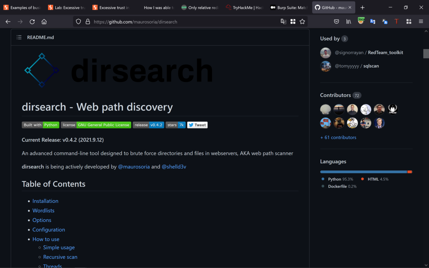Switch to 'Excessive trust in' tab
This screenshot has width=429, height=268.
(x=111, y=8)
